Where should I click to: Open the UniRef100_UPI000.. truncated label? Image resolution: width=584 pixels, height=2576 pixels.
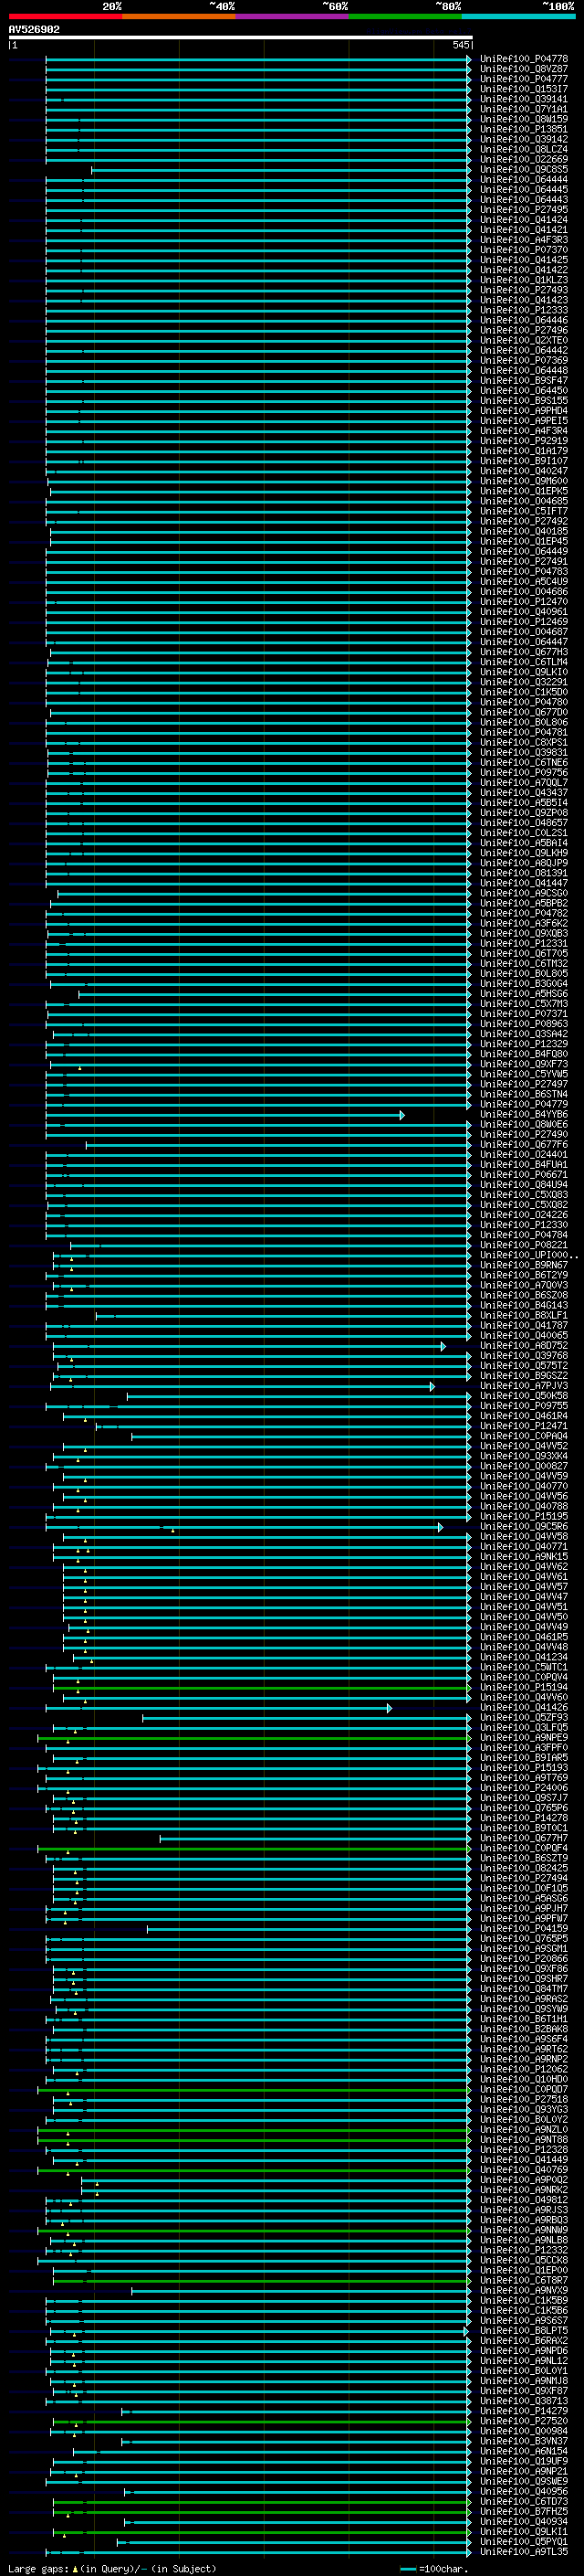point(528,1255)
